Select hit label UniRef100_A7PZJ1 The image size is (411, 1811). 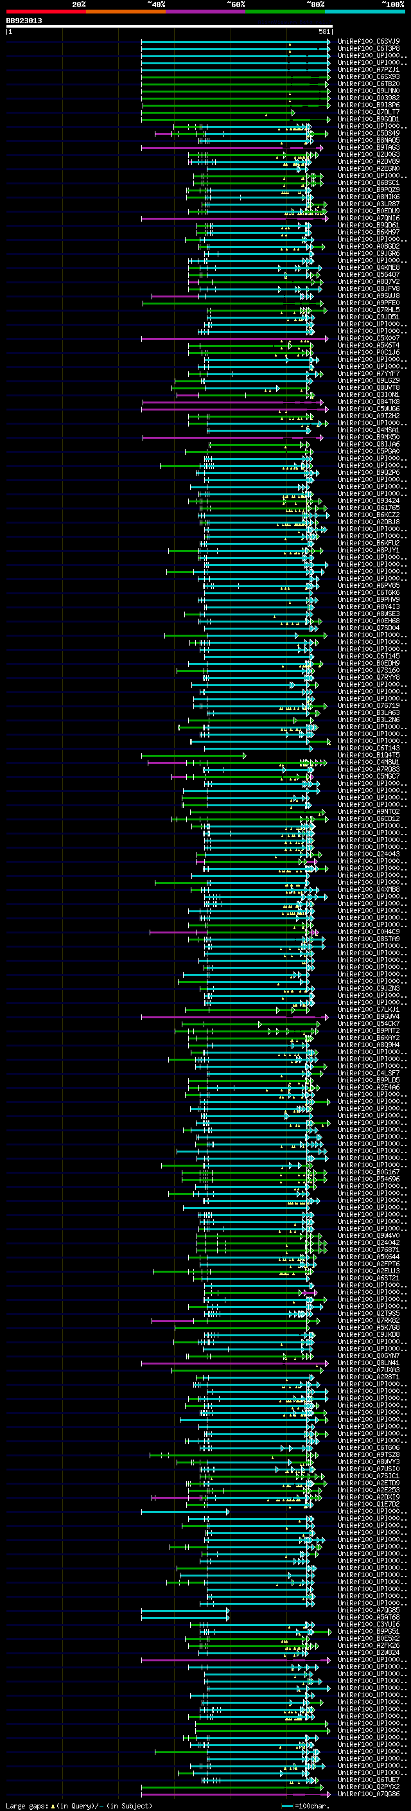click(369, 69)
